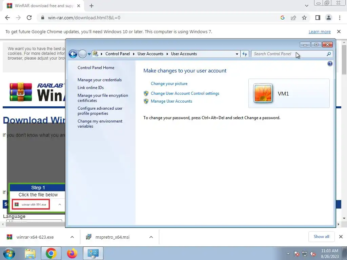Open Link online IDs
This screenshot has height=260, width=347.
point(90,88)
